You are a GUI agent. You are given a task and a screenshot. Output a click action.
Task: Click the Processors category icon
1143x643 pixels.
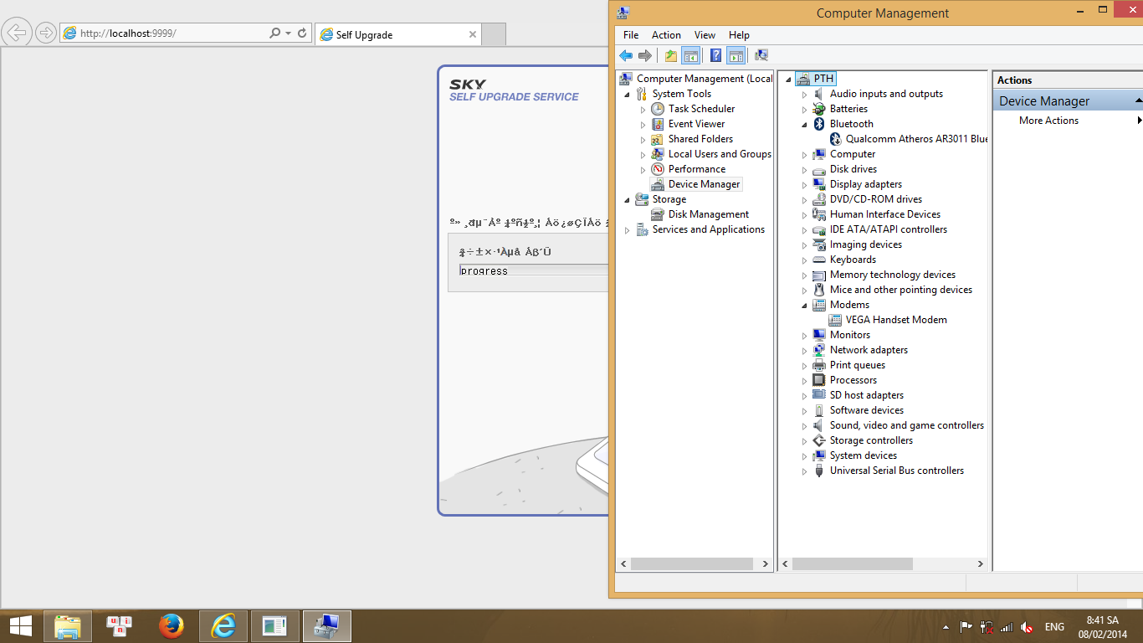point(819,380)
